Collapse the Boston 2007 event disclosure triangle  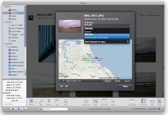pos(35,16)
